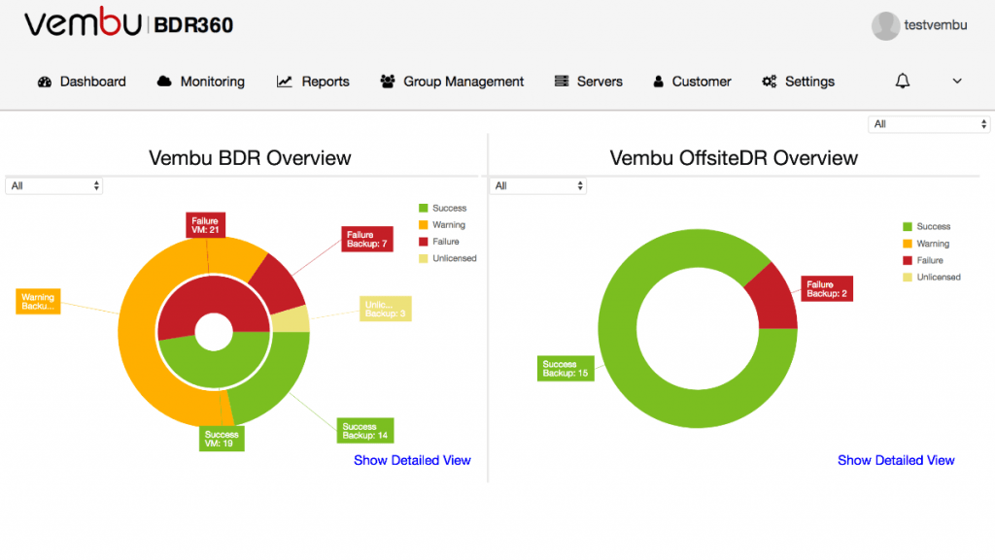
Task: Open the All dropdown under OffsiteDR Overview
Action: tap(538, 185)
